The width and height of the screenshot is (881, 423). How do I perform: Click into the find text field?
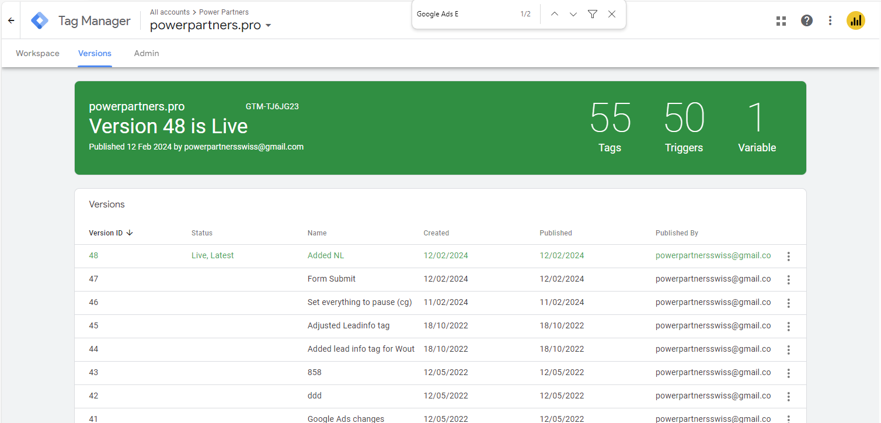[x=464, y=14]
